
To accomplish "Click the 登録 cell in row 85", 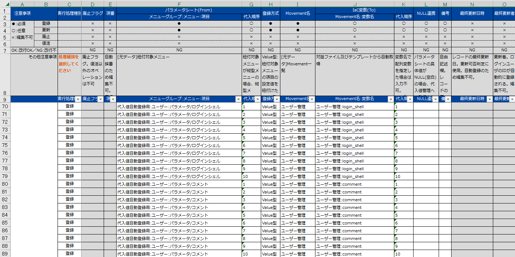I will click(x=70, y=223).
